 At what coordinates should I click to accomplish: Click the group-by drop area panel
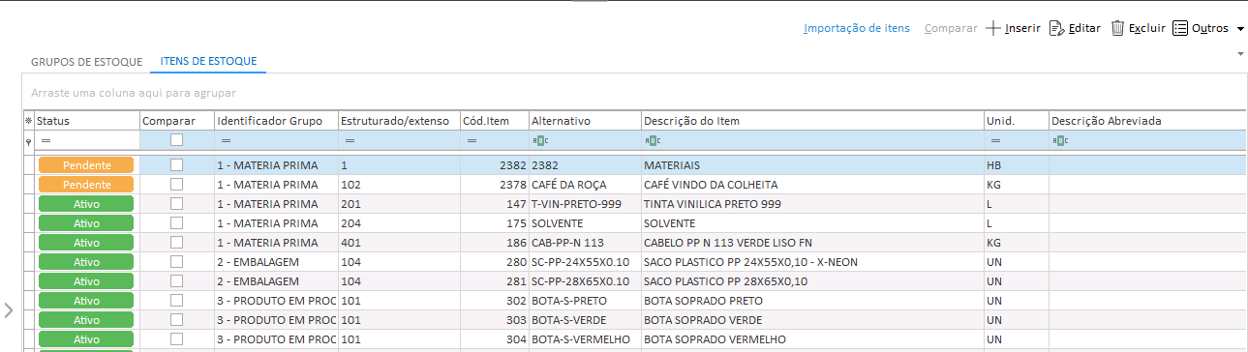coord(633,93)
